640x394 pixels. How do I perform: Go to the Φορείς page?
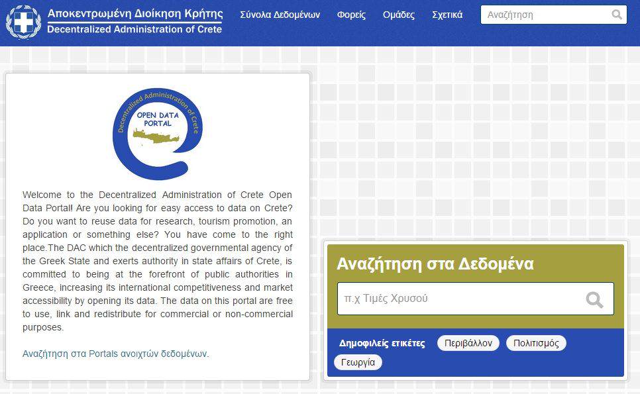point(351,15)
